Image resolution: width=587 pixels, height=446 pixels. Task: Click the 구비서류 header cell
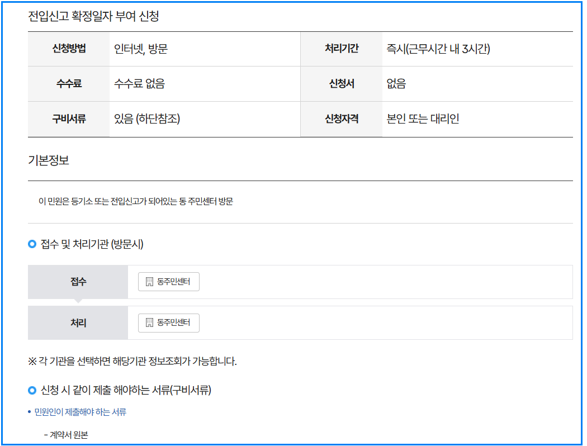68,118
